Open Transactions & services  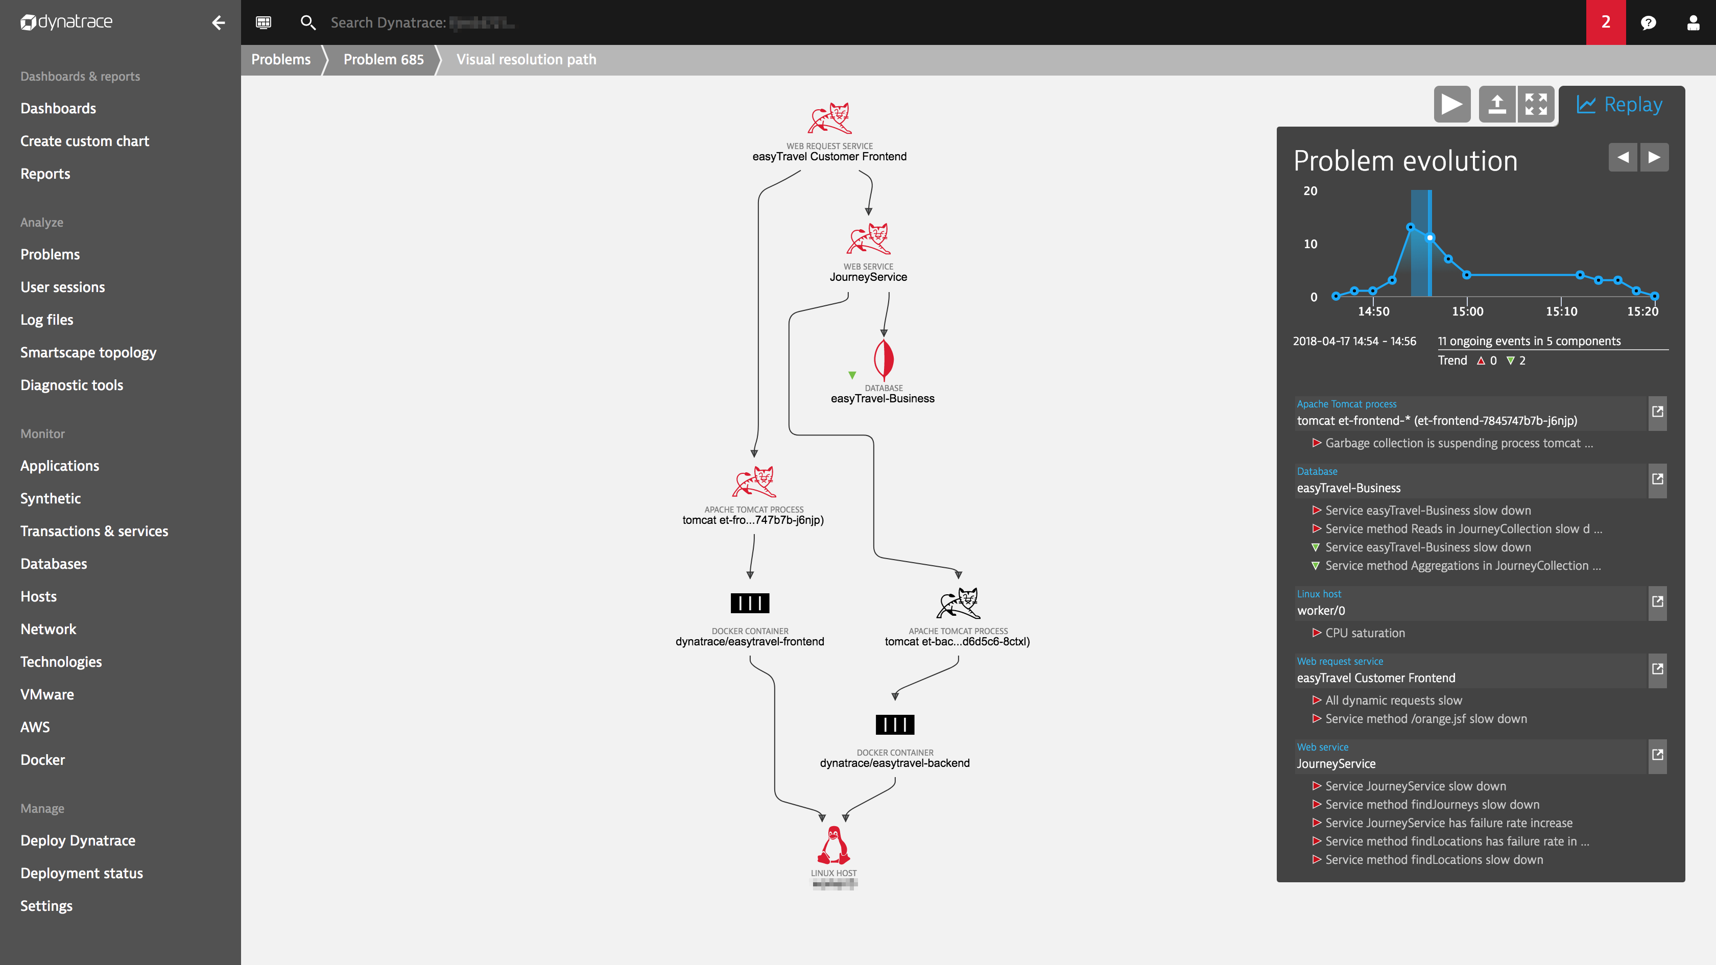[x=94, y=531]
